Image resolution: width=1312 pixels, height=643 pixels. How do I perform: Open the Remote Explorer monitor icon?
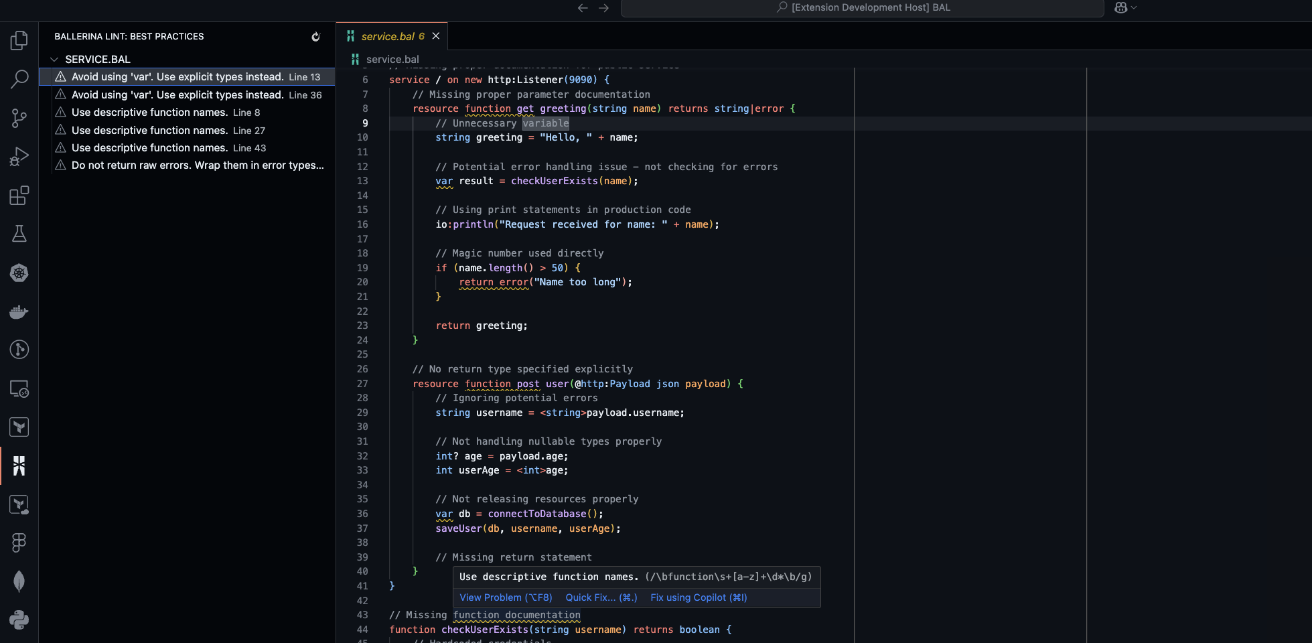tap(19, 388)
